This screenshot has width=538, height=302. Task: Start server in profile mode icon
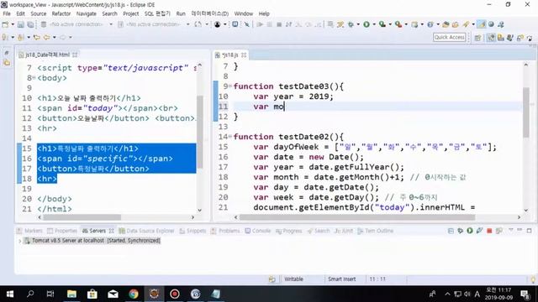click(479, 231)
